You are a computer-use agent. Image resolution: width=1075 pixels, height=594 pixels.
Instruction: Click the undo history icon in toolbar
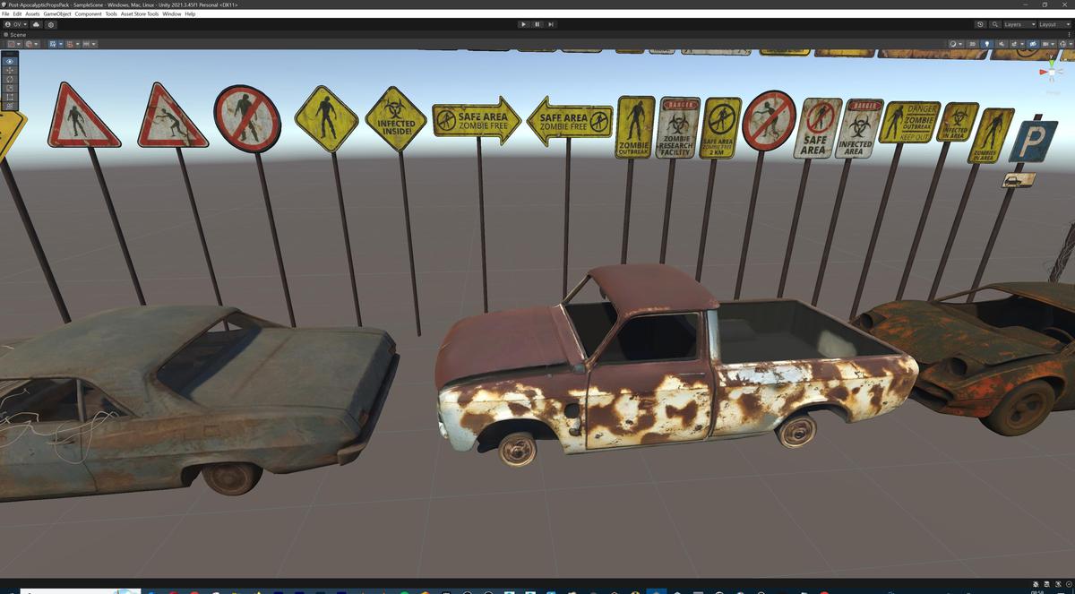980,24
